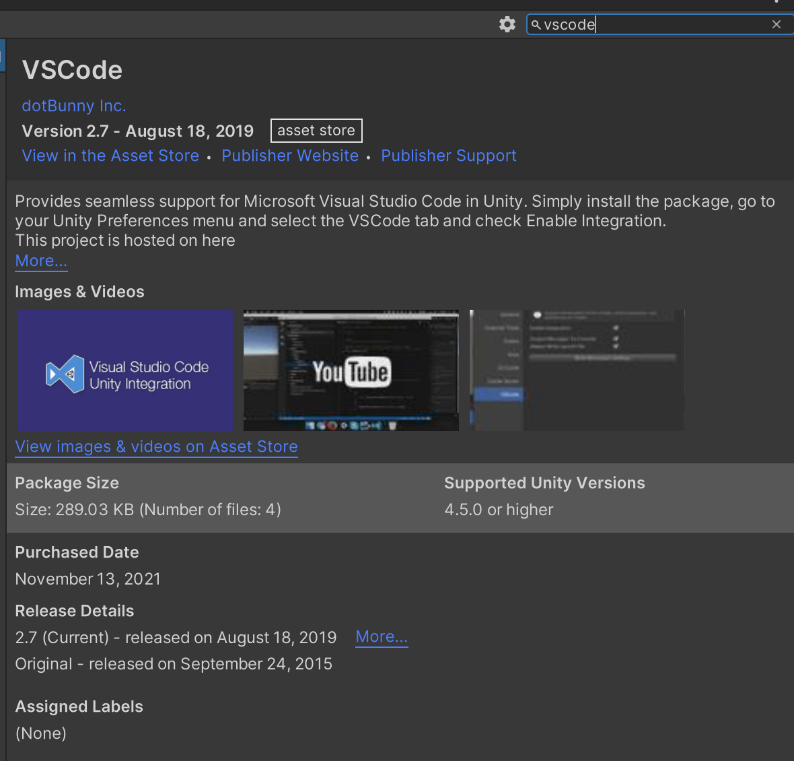Select the Assigned Labels heading
Screen dimensions: 794x761
pos(79,707)
